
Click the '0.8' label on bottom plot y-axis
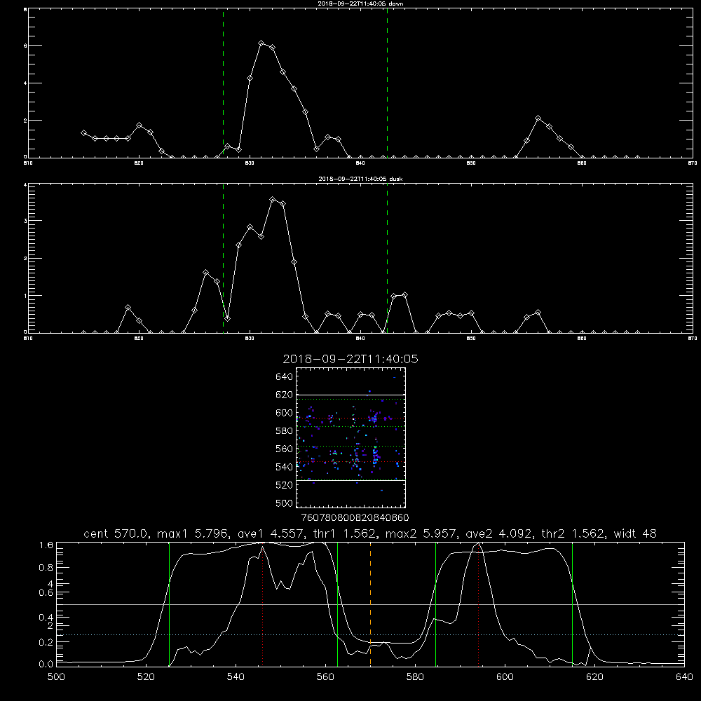click(x=46, y=567)
